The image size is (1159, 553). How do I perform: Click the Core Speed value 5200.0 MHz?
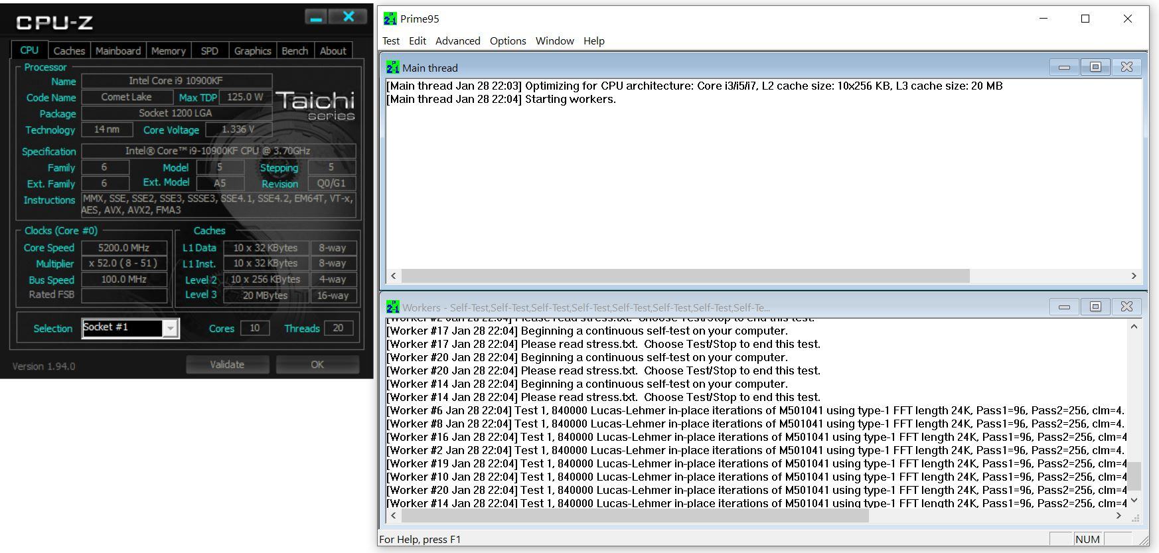[x=124, y=248]
